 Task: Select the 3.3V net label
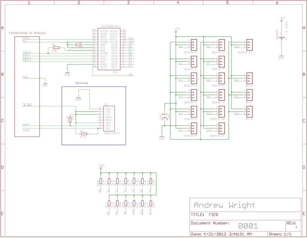[27, 105]
